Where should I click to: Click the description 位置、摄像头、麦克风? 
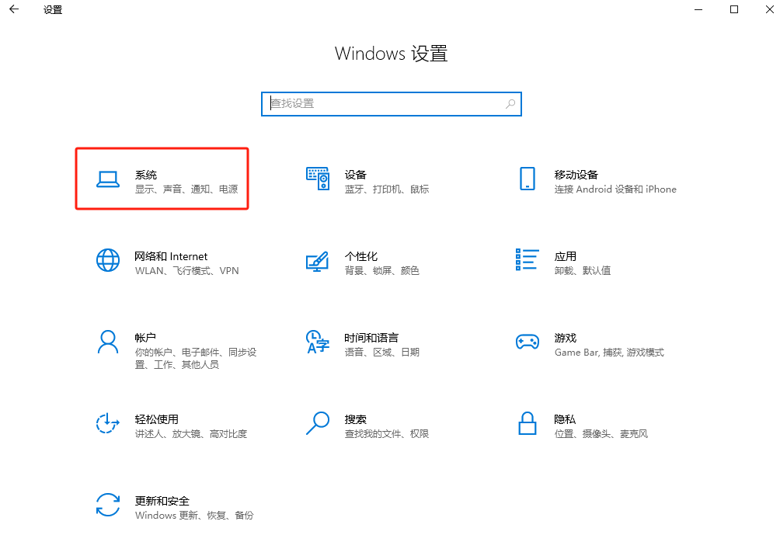point(601,434)
